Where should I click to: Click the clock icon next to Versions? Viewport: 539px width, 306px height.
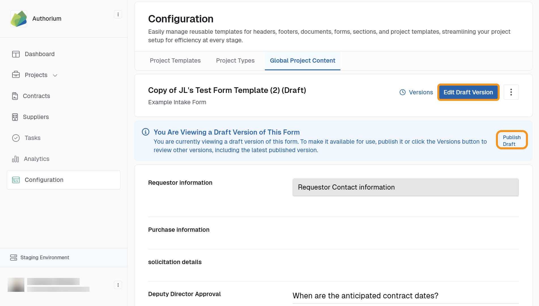tap(403, 92)
